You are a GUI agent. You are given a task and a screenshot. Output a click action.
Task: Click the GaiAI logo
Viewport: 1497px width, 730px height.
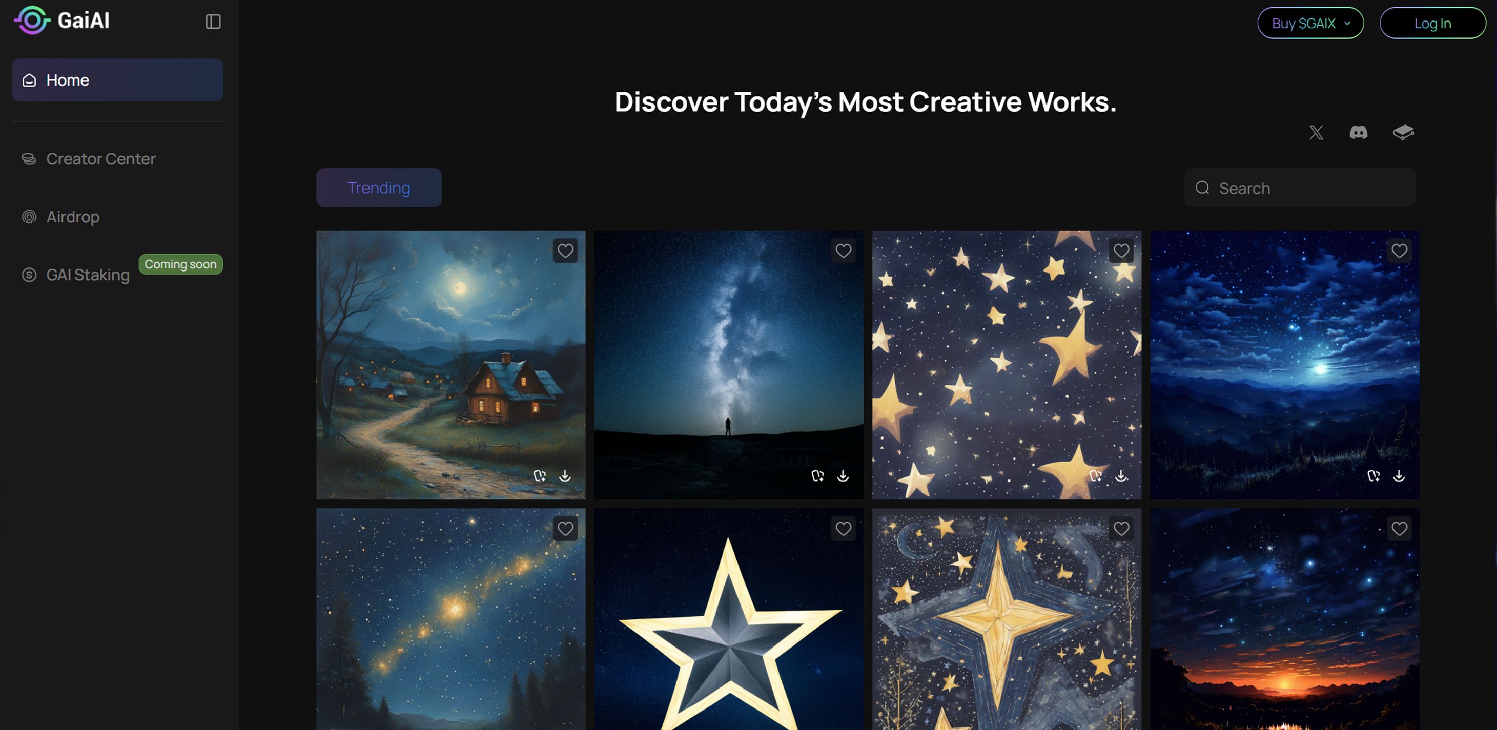click(61, 20)
